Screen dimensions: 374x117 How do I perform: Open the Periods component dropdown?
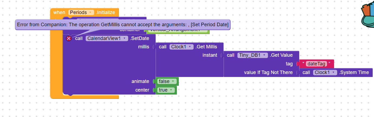[x=81, y=12]
